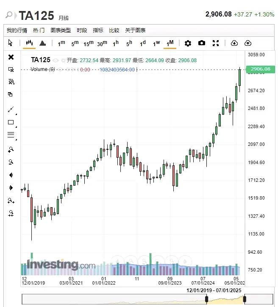The image size is (278, 307).
Task: Set timeframe to 1m
Action: click(x=61, y=43)
